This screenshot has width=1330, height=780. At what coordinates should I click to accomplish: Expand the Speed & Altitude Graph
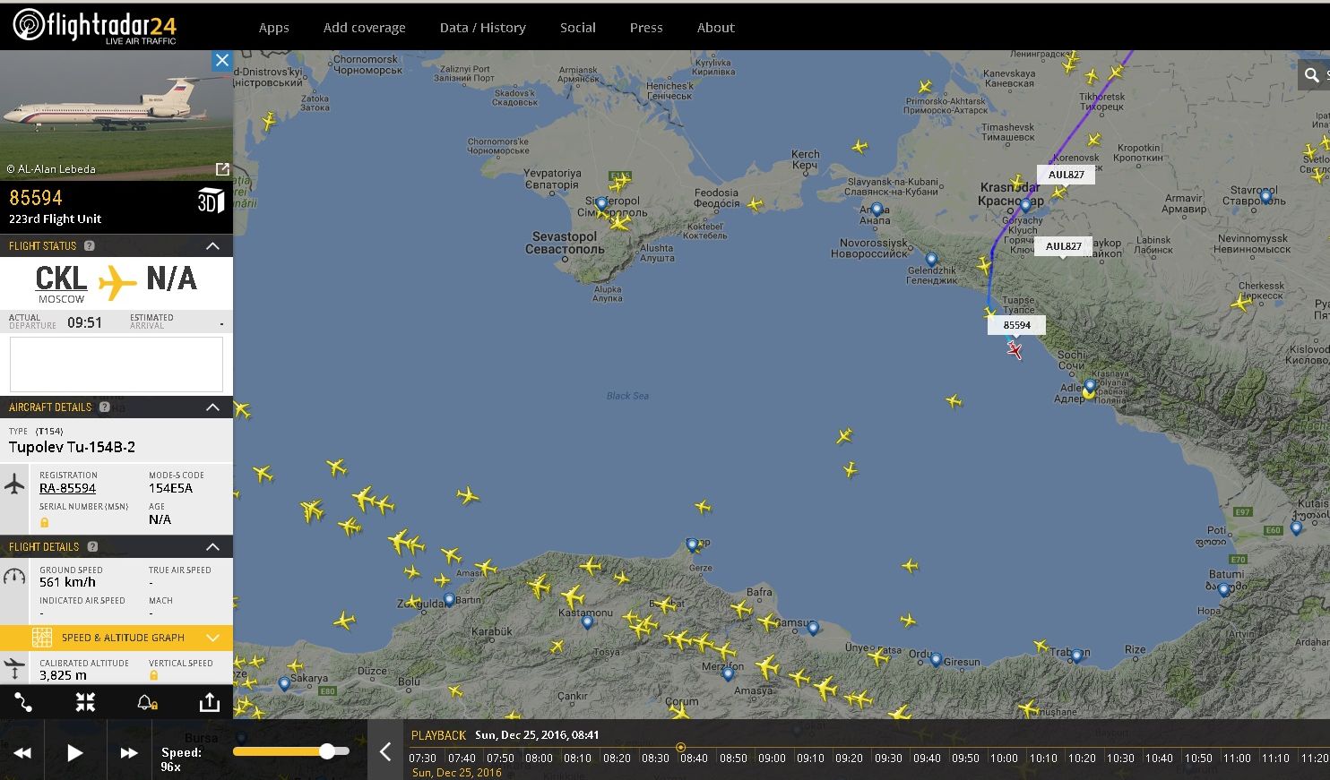pos(117,638)
